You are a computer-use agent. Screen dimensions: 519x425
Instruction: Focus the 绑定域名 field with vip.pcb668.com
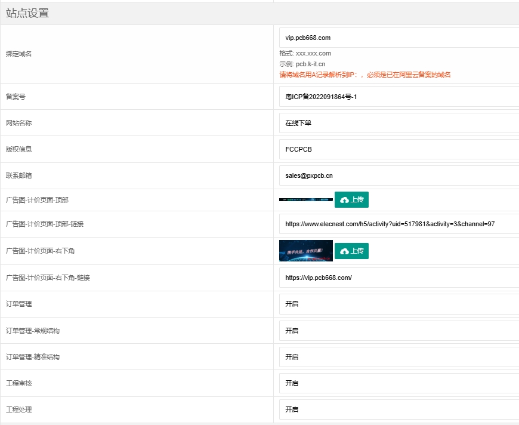398,38
